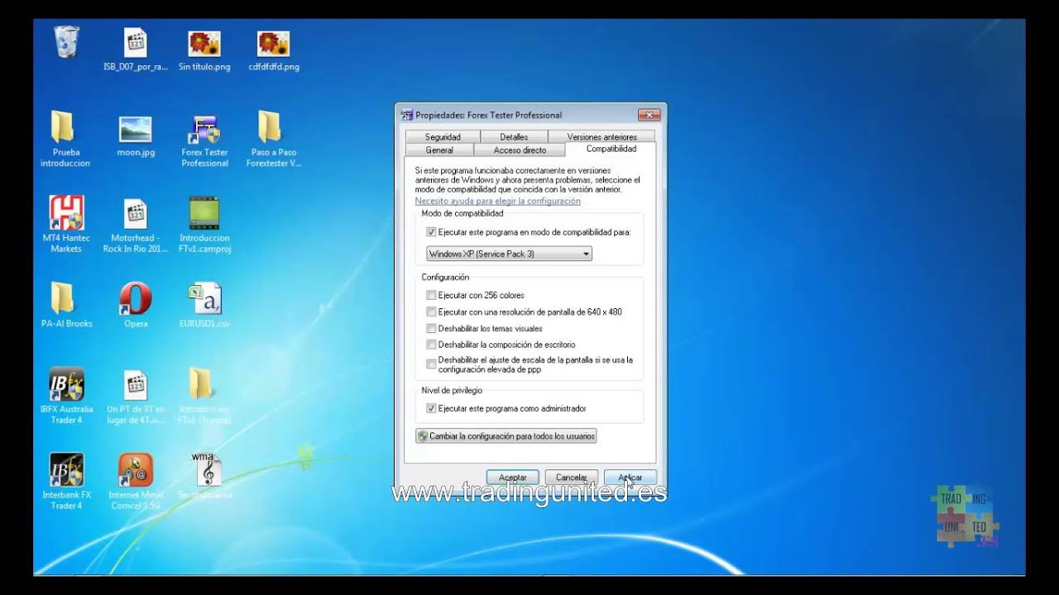1059x595 pixels.
Task: Select the Opera browser shortcut icon
Action: [x=136, y=298]
